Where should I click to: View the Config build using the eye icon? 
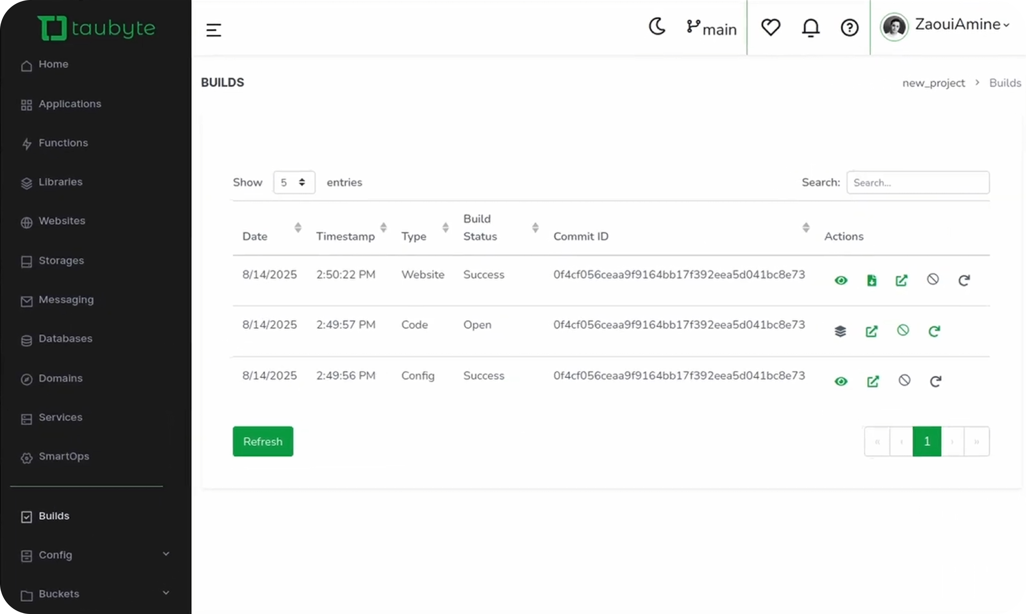point(841,381)
